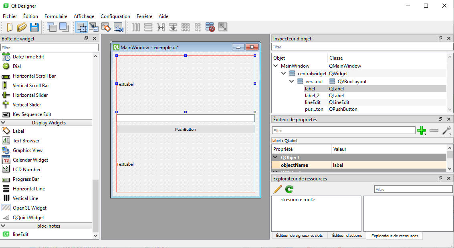This screenshot has width=454, height=248.
Task: Collapse the QObject property group
Action: [x=275, y=157]
